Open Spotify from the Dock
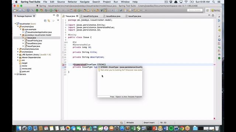Screen dimensions: 236x132 click(x=171, y=128)
